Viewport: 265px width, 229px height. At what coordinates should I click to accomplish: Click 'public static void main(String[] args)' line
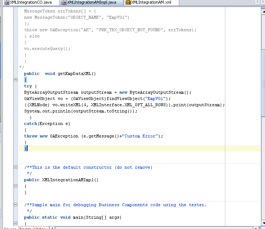[73, 218]
